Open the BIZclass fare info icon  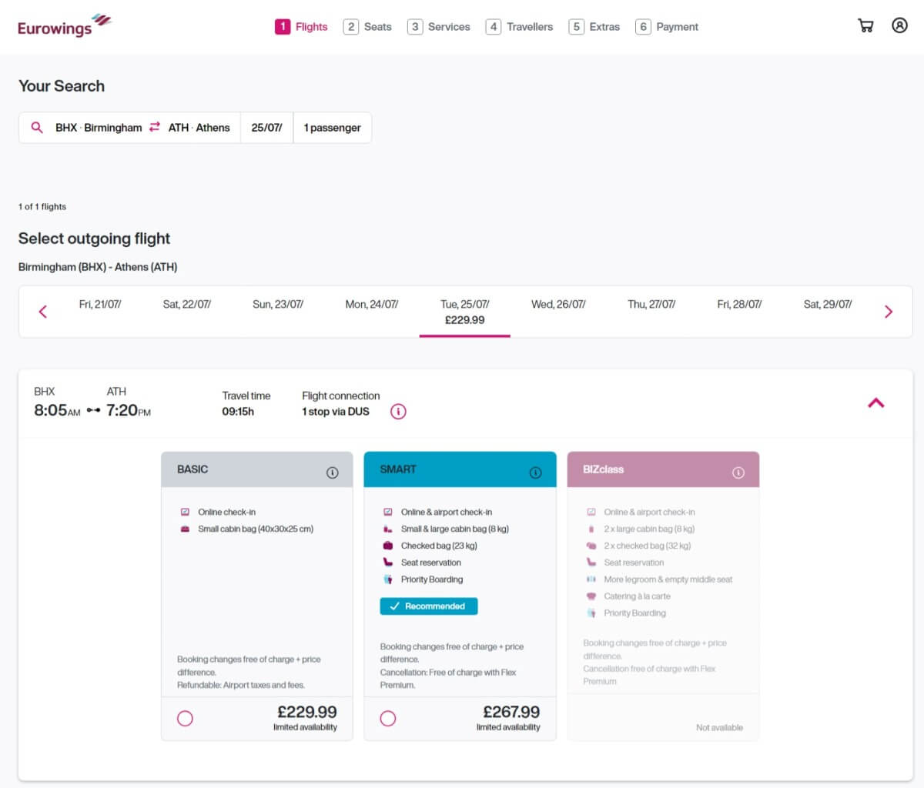click(x=738, y=472)
